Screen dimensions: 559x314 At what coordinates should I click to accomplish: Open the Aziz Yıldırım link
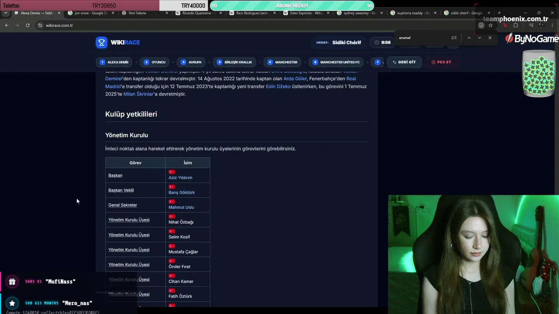coord(180,177)
